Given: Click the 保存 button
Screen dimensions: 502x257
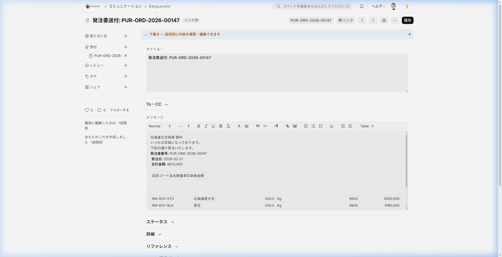Looking at the screenshot, I should pos(407,20).
